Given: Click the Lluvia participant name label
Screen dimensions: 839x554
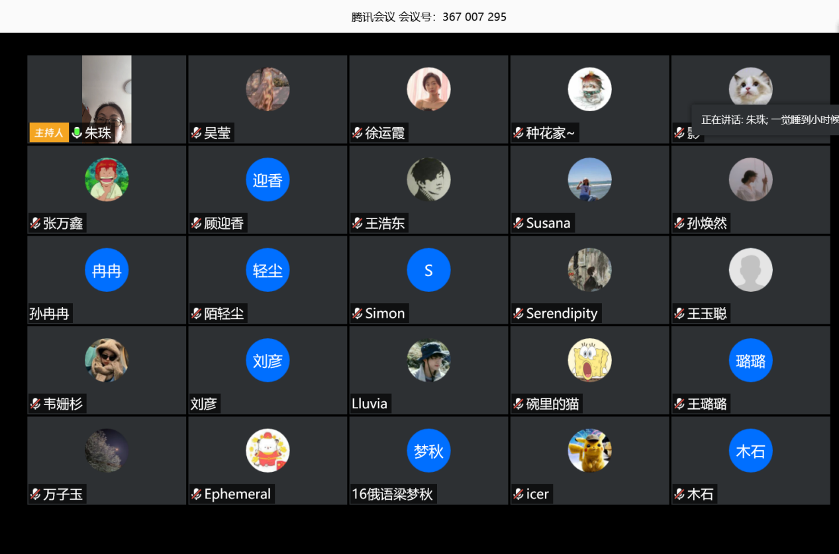Looking at the screenshot, I should tap(370, 404).
